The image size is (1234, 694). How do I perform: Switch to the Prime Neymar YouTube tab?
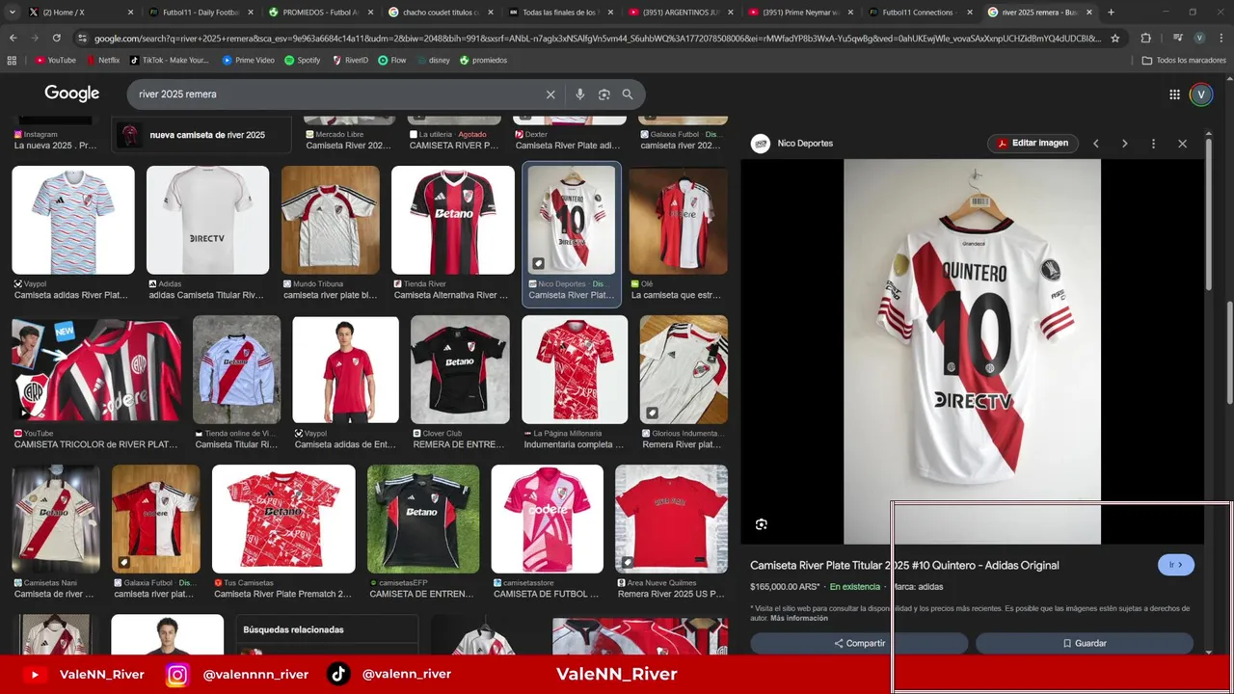coord(800,13)
